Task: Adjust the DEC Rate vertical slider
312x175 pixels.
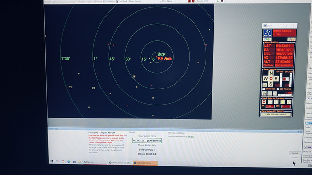Action: tap(291, 80)
